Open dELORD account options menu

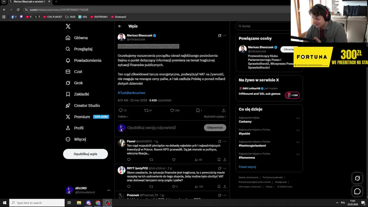(x=109, y=190)
